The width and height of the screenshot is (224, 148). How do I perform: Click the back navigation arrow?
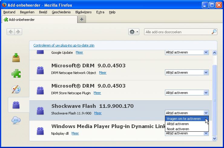(11, 32)
